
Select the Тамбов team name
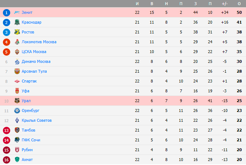(x=28, y=130)
